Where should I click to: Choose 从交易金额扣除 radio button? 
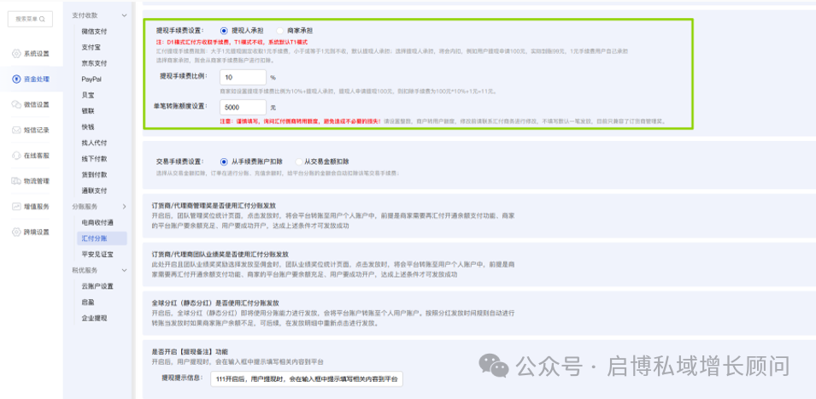click(x=299, y=161)
